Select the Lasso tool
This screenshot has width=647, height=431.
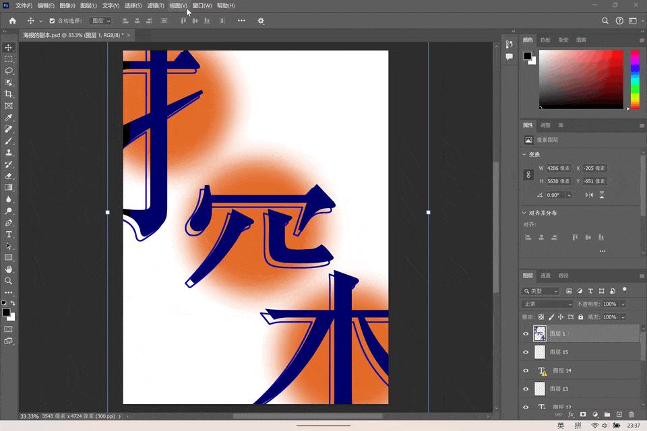(9, 71)
